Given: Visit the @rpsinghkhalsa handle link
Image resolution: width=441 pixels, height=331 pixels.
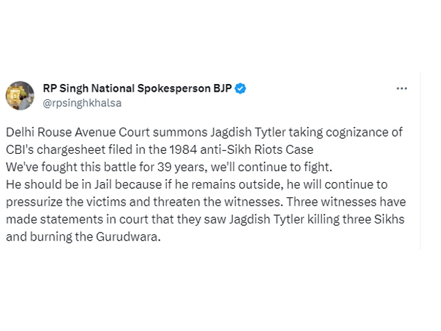Looking at the screenshot, I should [x=82, y=103].
